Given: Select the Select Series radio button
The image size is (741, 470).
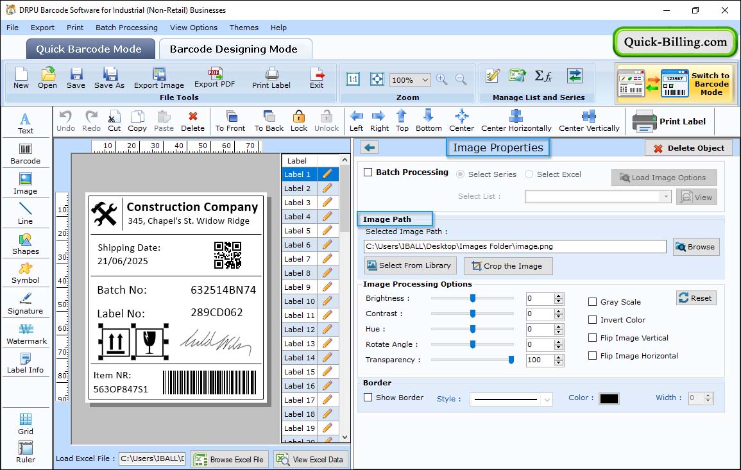Looking at the screenshot, I should [x=460, y=174].
